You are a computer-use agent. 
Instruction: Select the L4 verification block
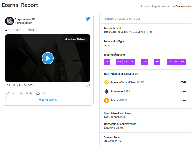157,62
